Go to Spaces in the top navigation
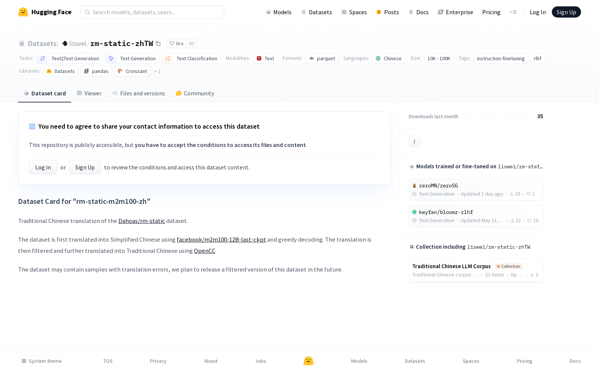Screen dimensions: 599x374 click(x=354, y=12)
